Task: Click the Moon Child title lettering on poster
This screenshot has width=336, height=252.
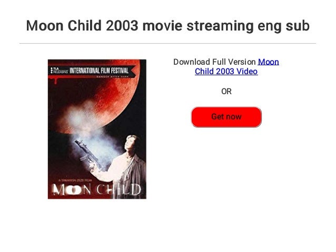Action: pyautogui.click(x=97, y=189)
